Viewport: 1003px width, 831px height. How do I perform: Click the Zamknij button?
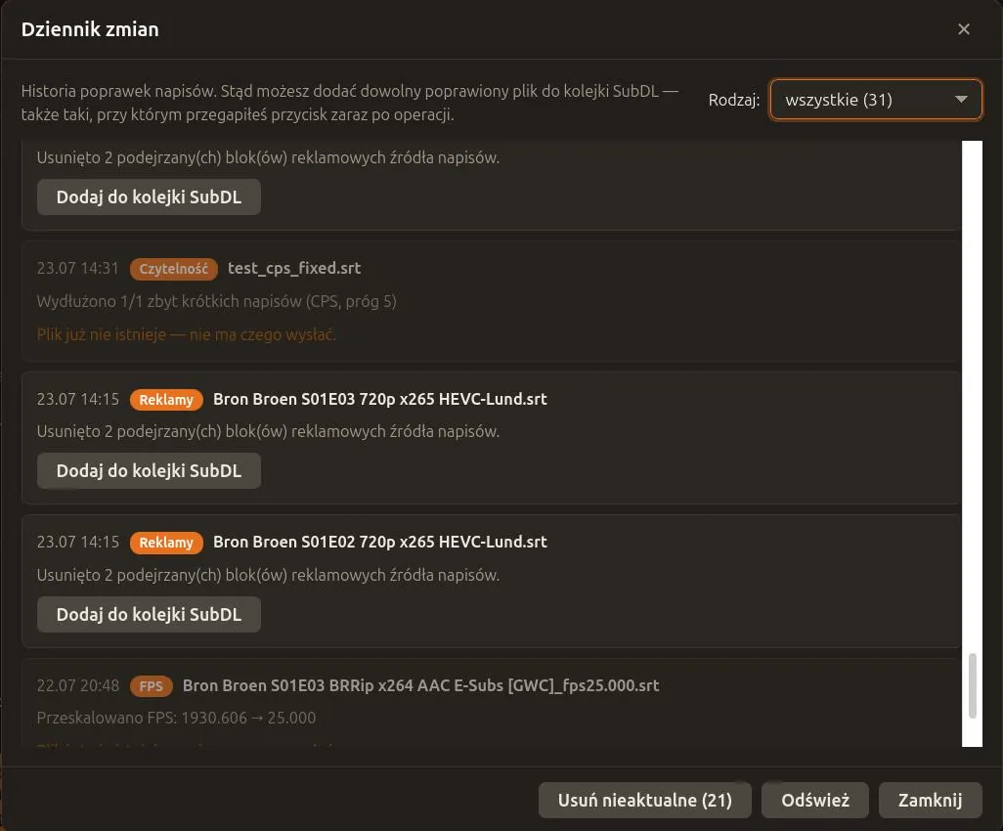[930, 801]
